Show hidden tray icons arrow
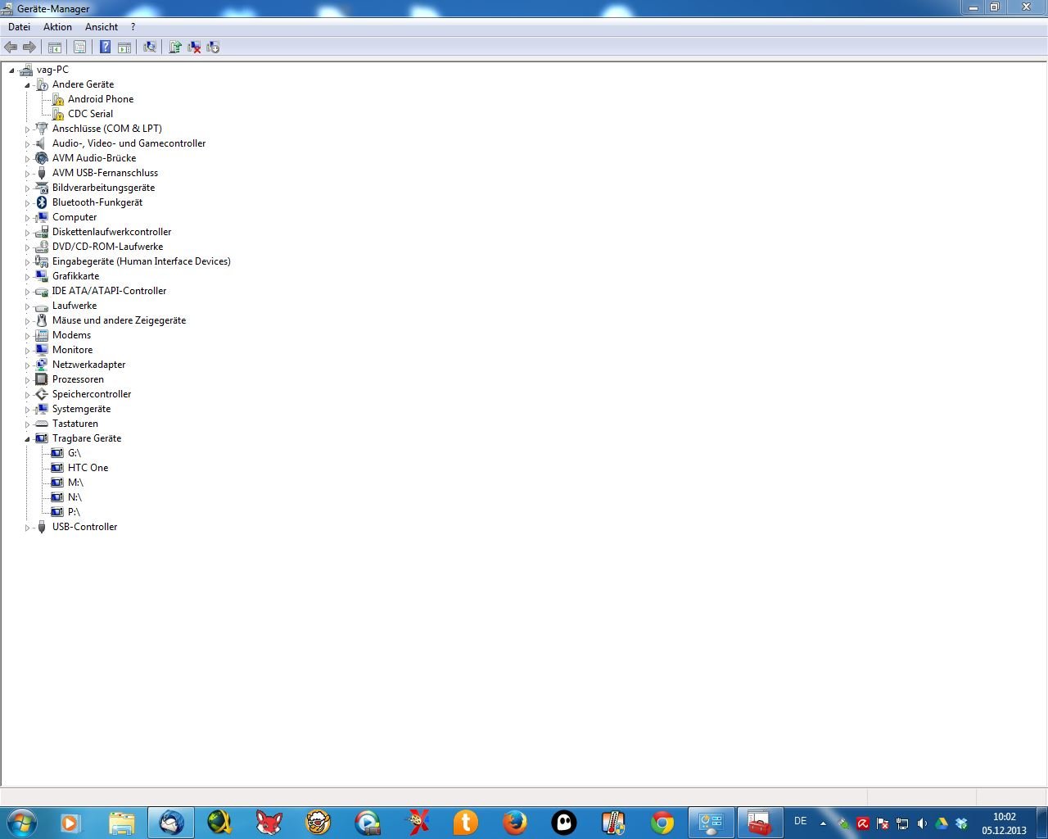 [823, 823]
